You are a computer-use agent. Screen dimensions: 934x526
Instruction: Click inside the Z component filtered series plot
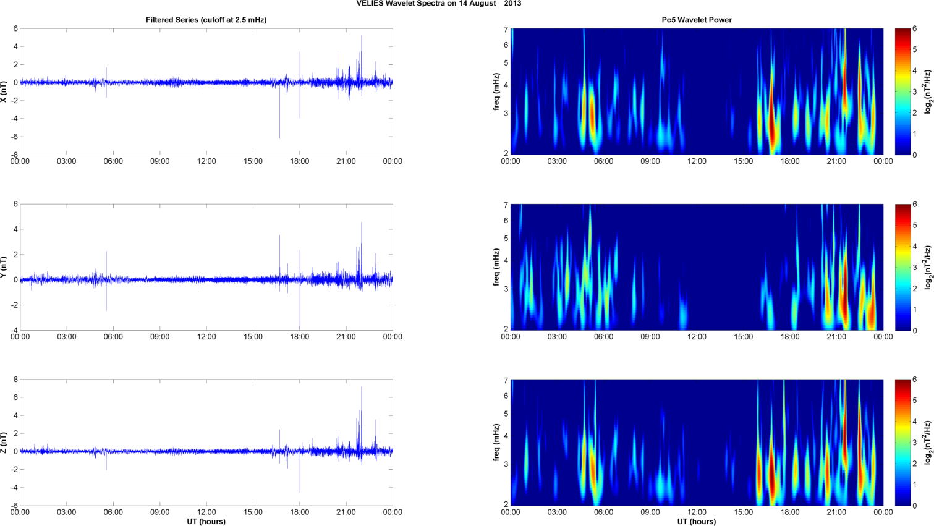coord(206,443)
